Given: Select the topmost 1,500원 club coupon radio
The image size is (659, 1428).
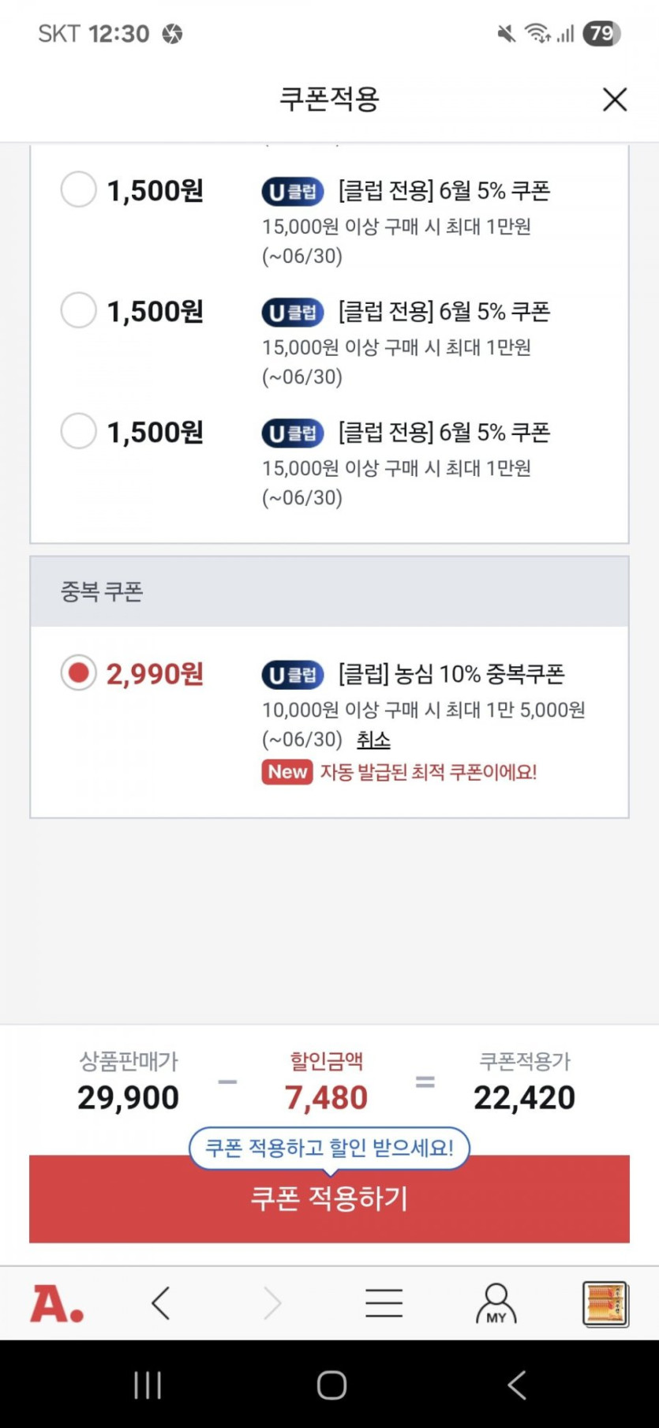Looking at the screenshot, I should (78, 189).
